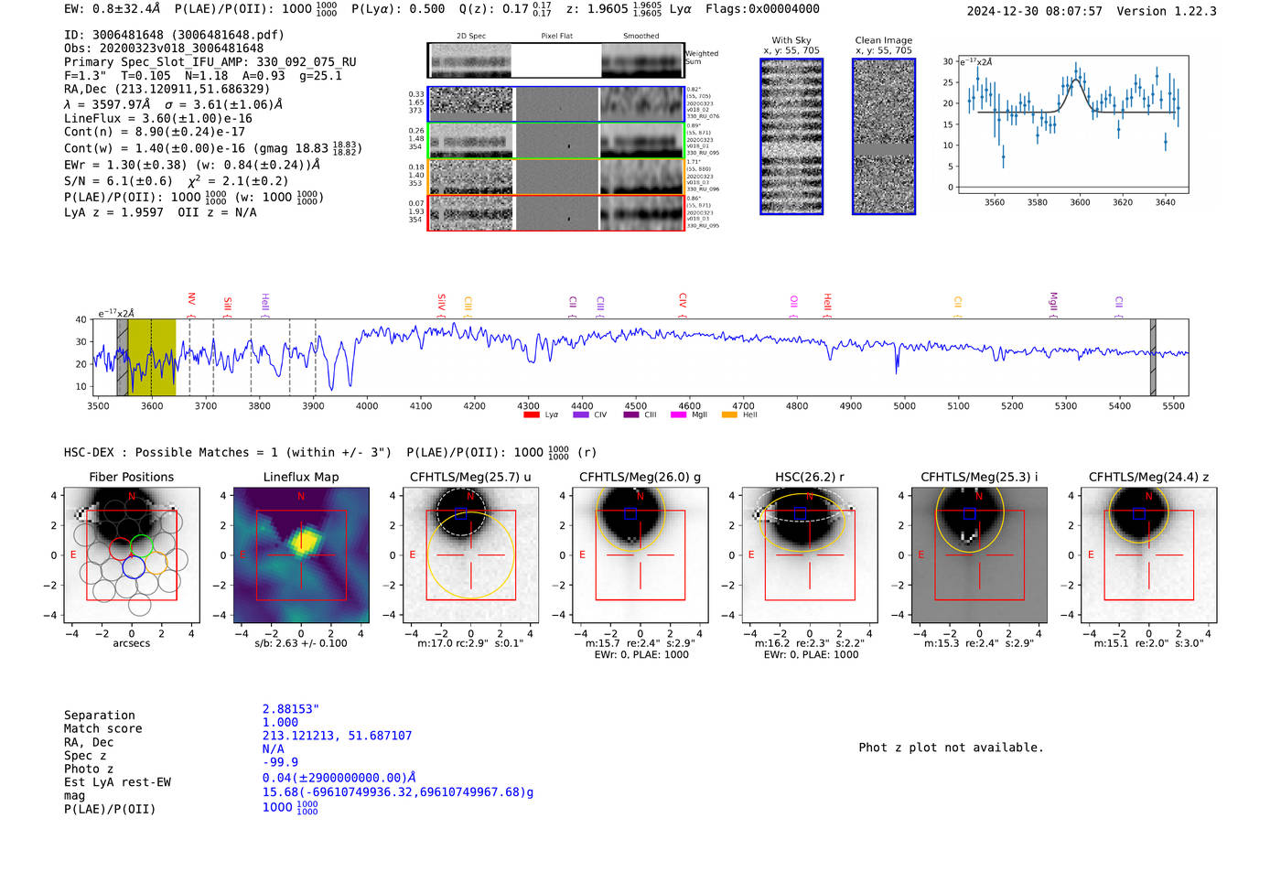Select the HSC(26.2) r image
The image size is (1281, 872).
coord(810,554)
